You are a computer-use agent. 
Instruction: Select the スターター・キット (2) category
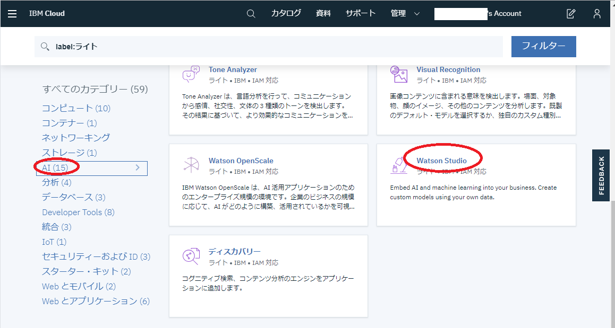(86, 272)
